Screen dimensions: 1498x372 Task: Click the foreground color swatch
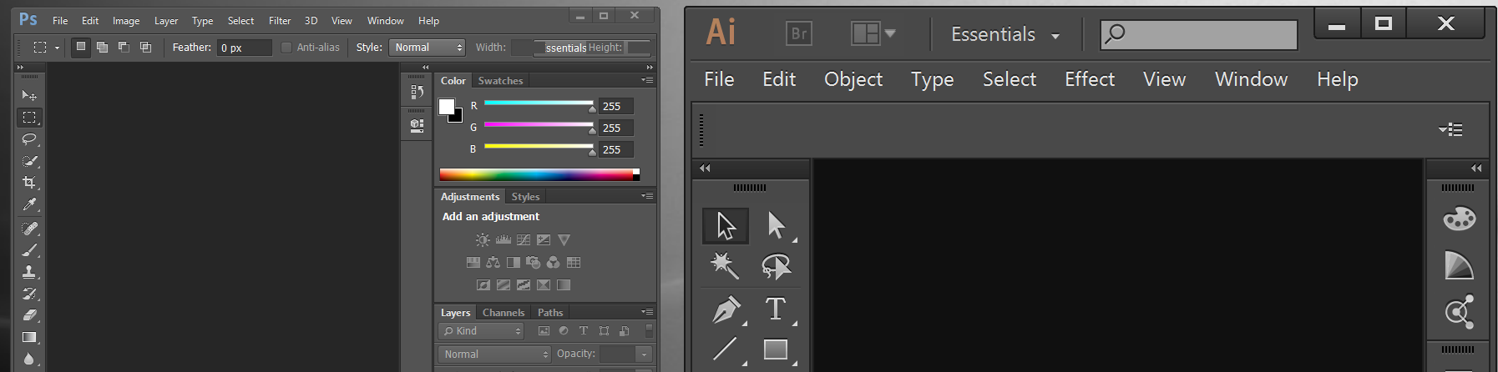[447, 106]
